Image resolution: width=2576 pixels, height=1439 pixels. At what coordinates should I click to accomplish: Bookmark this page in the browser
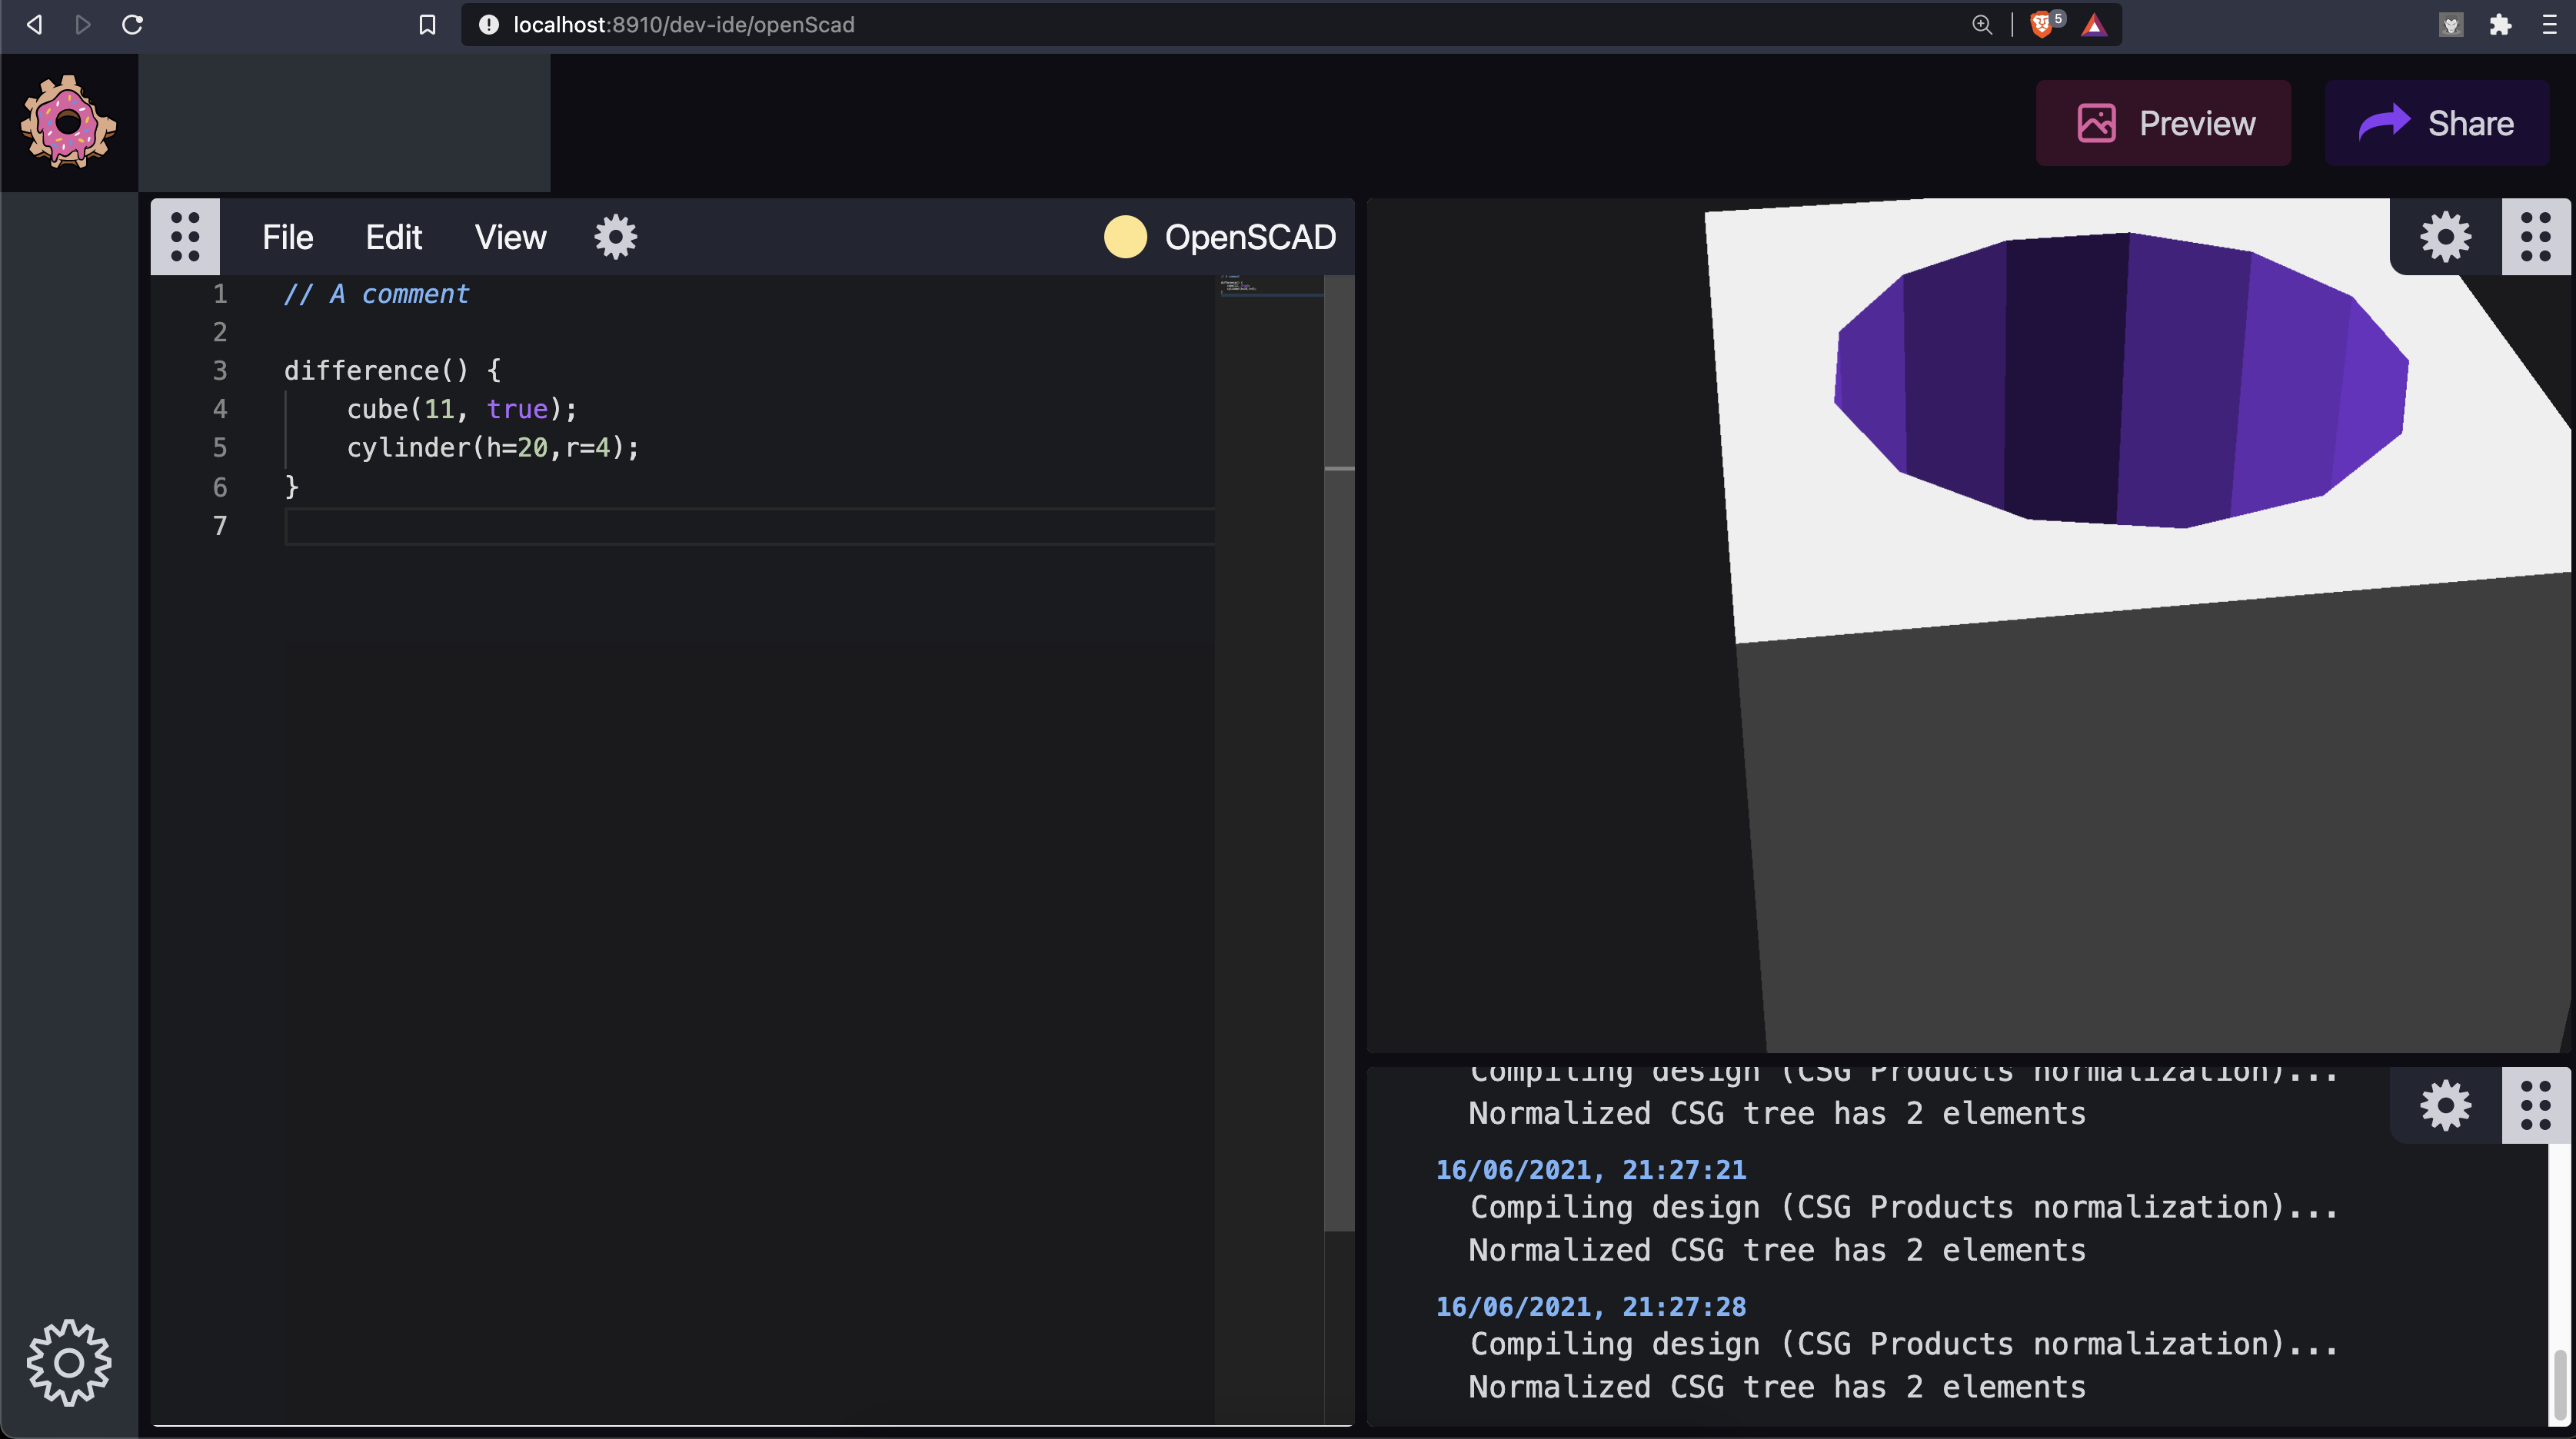coord(427,24)
